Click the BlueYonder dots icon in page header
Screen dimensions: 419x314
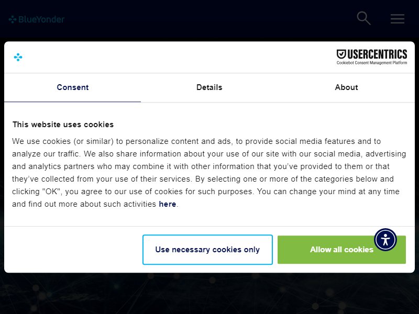[12, 19]
